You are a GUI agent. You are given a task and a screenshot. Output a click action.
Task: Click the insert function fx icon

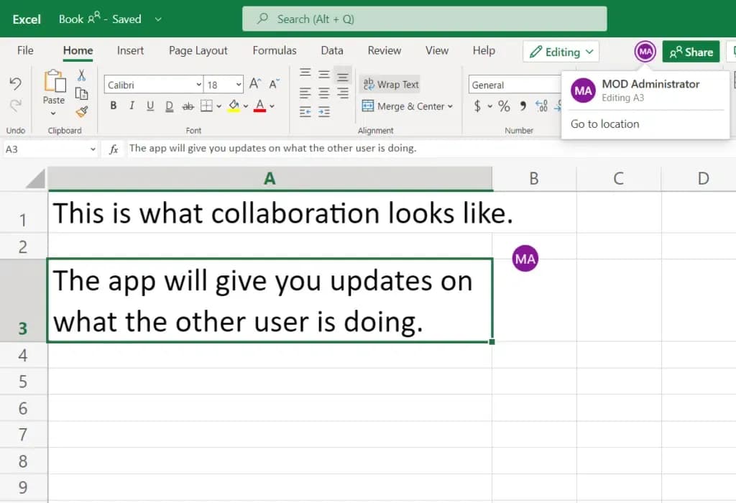pos(114,149)
